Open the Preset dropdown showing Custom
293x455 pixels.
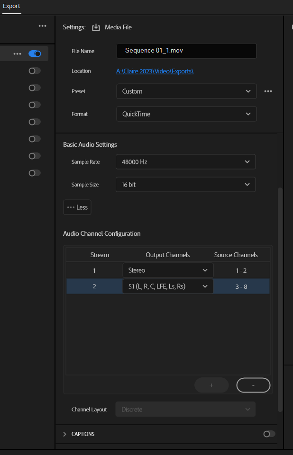click(186, 91)
